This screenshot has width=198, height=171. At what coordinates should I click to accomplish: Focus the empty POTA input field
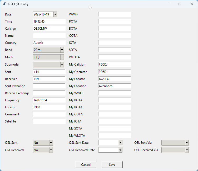tap(114, 22)
